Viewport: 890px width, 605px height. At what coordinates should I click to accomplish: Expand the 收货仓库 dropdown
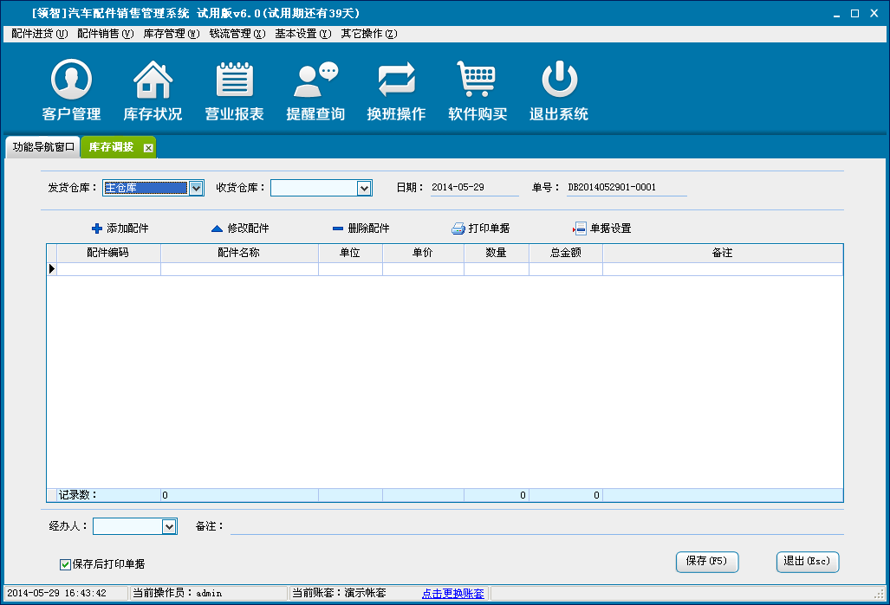click(364, 188)
